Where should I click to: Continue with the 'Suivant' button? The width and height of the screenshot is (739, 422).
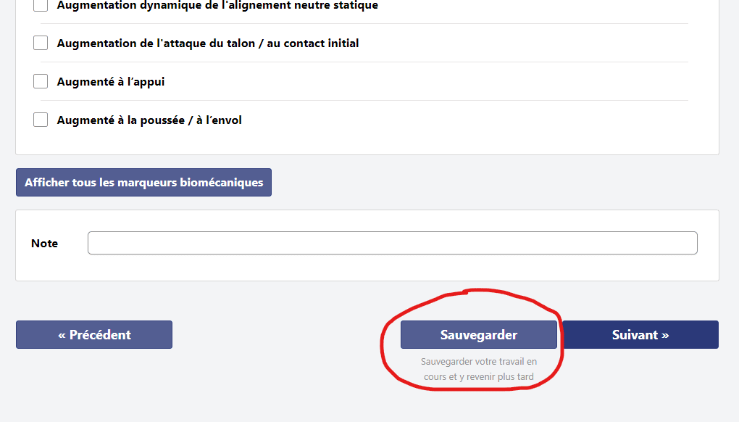[x=640, y=335]
